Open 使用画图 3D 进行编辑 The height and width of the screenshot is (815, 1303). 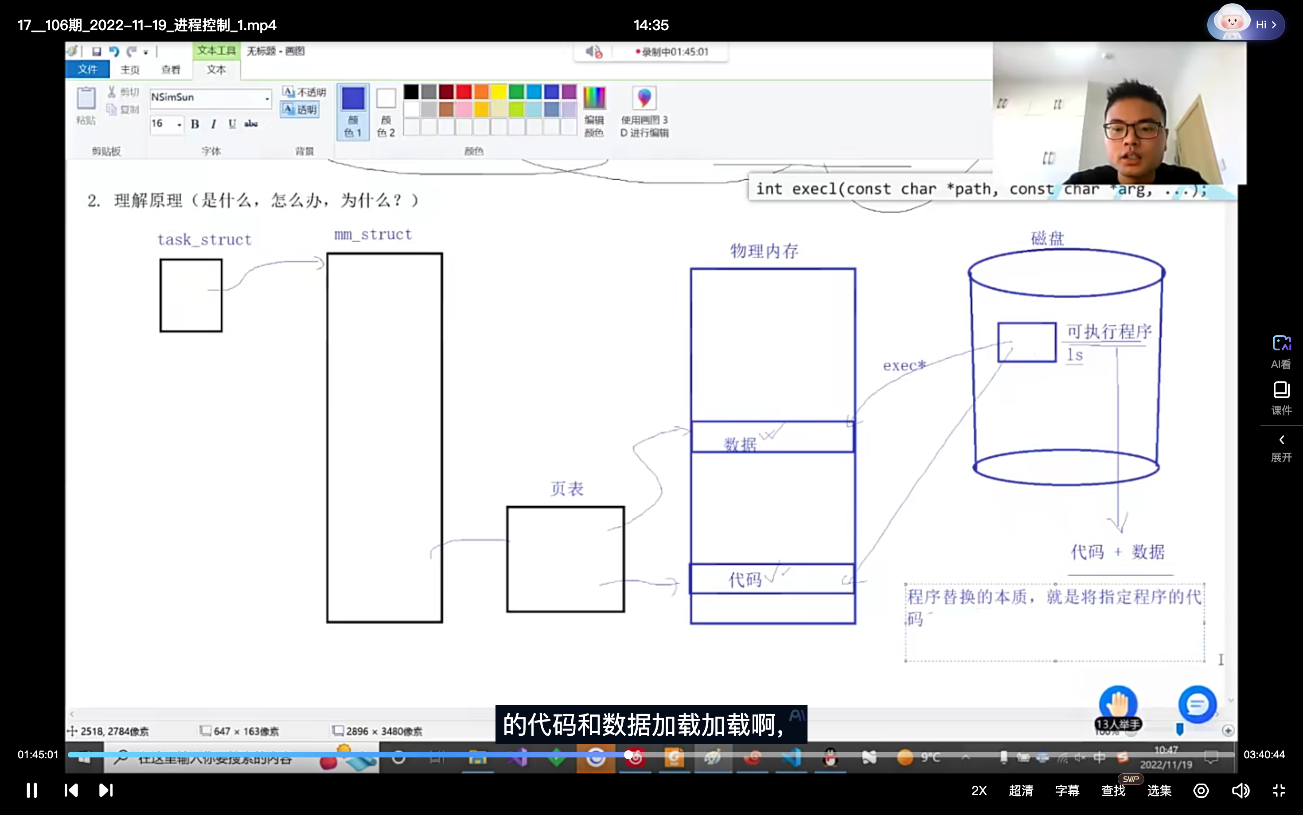point(644,112)
